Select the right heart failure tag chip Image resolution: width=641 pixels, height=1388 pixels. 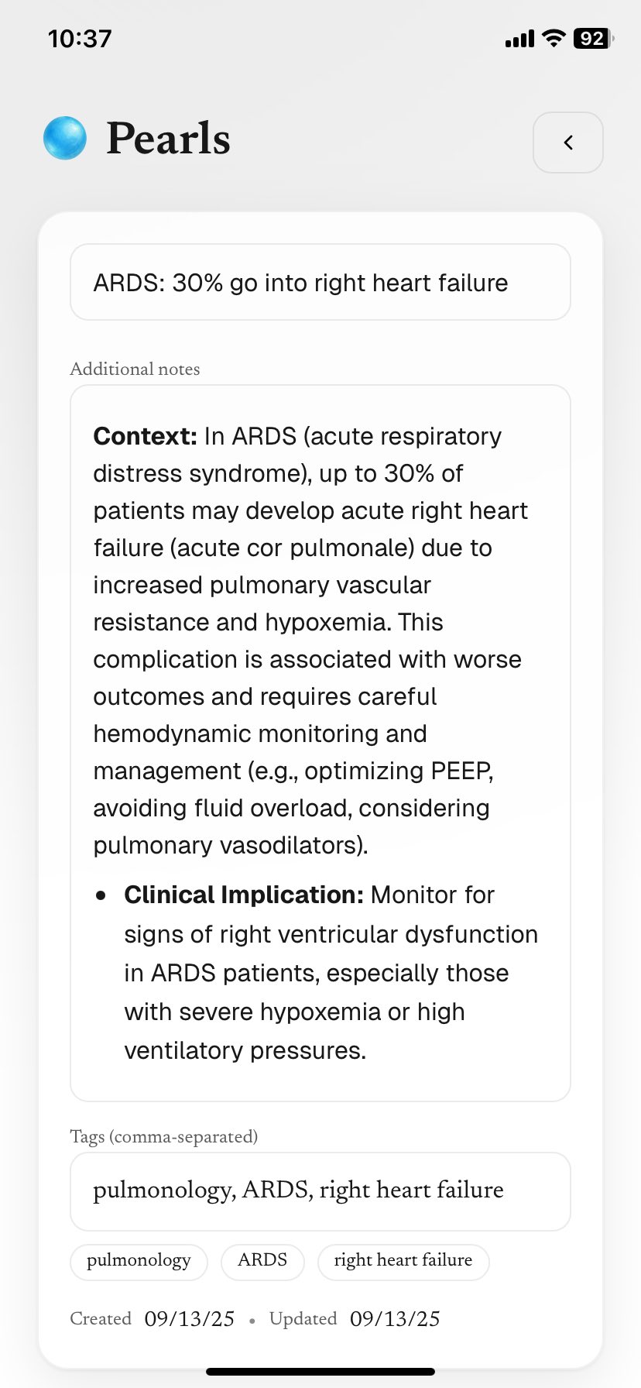point(403,1261)
